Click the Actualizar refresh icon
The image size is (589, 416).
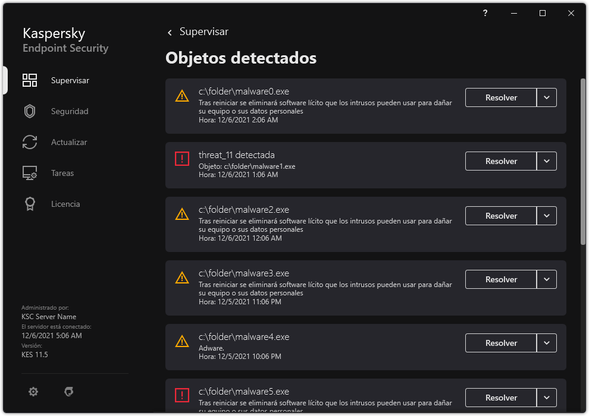click(30, 142)
